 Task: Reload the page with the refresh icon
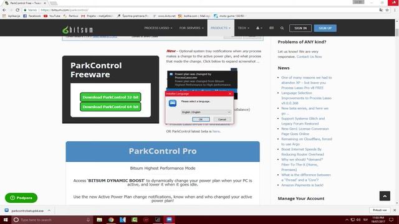point(17,10)
